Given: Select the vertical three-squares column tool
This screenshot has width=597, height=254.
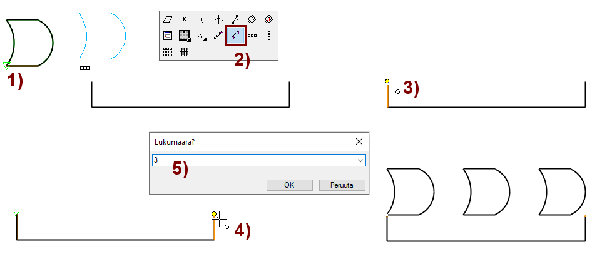Looking at the screenshot, I should (269, 36).
